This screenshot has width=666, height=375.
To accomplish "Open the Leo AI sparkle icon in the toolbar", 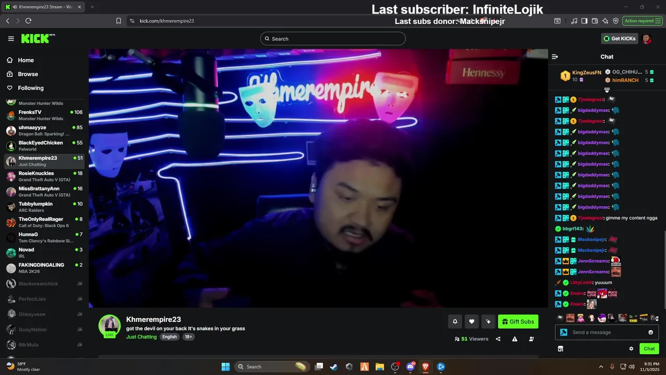I will tap(605, 21).
